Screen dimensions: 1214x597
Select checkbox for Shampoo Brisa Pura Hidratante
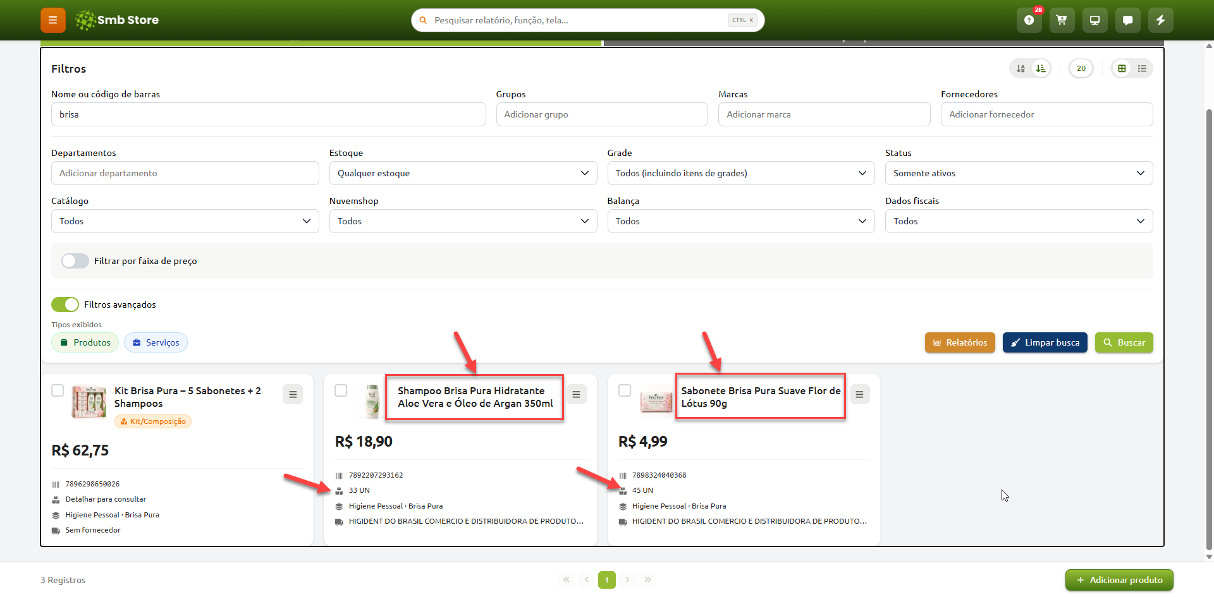coord(341,390)
